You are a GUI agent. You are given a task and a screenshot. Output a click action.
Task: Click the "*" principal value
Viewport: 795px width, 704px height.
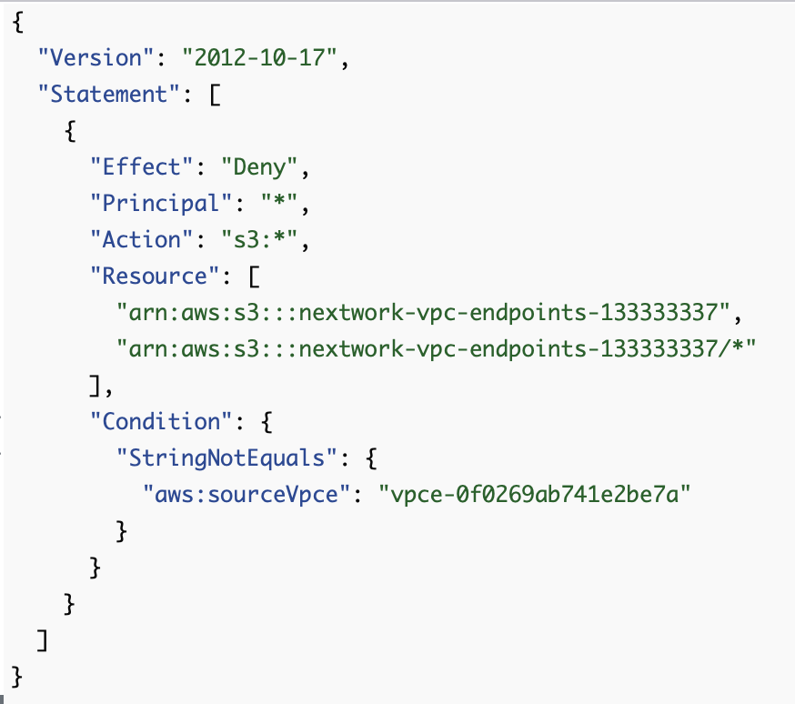(279, 201)
